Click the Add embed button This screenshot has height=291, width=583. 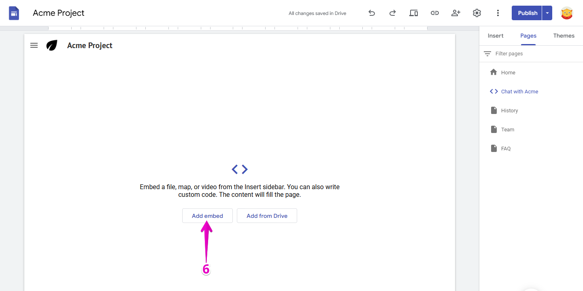click(207, 216)
